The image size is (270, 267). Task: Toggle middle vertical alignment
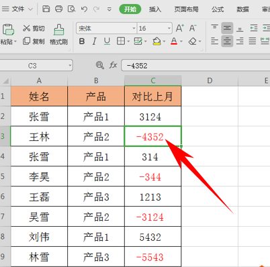click(227, 28)
